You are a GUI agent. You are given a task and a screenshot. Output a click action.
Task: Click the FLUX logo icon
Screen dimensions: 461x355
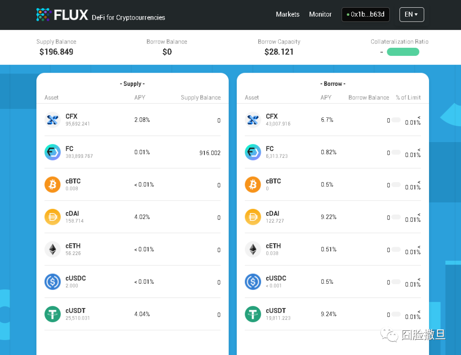(44, 15)
